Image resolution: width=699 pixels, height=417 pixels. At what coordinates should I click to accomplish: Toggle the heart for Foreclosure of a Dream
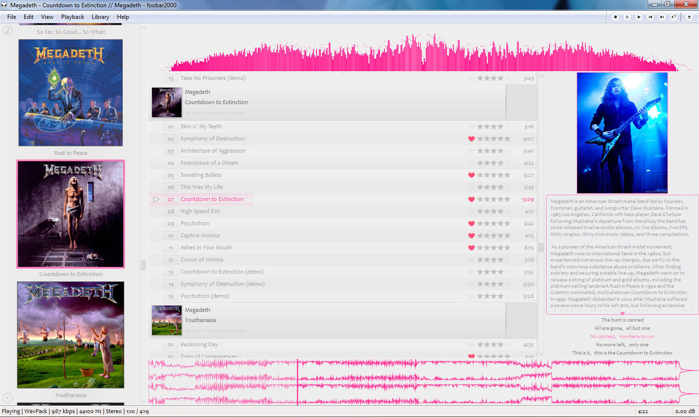[471, 163]
